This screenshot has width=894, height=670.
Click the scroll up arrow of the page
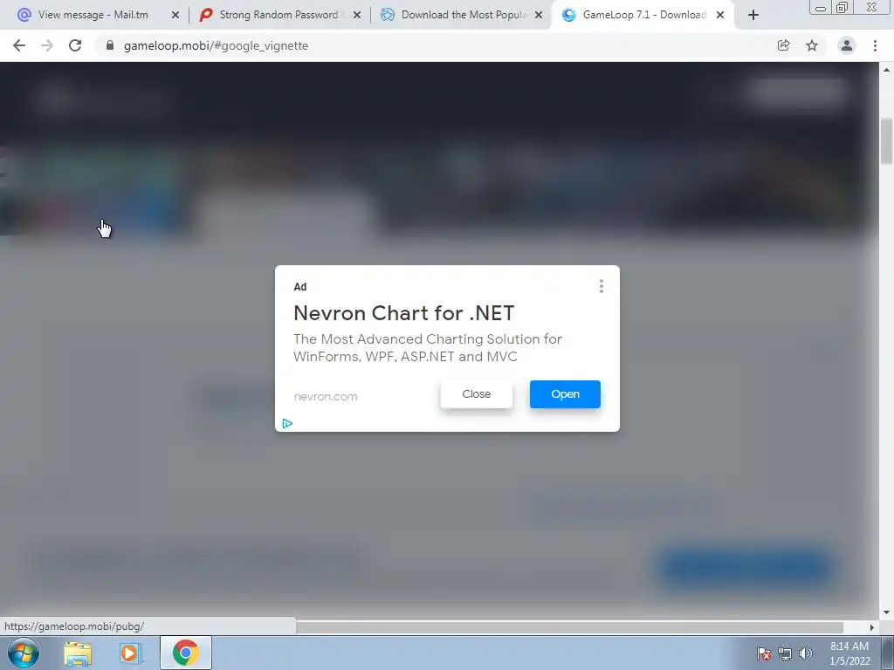pos(886,70)
